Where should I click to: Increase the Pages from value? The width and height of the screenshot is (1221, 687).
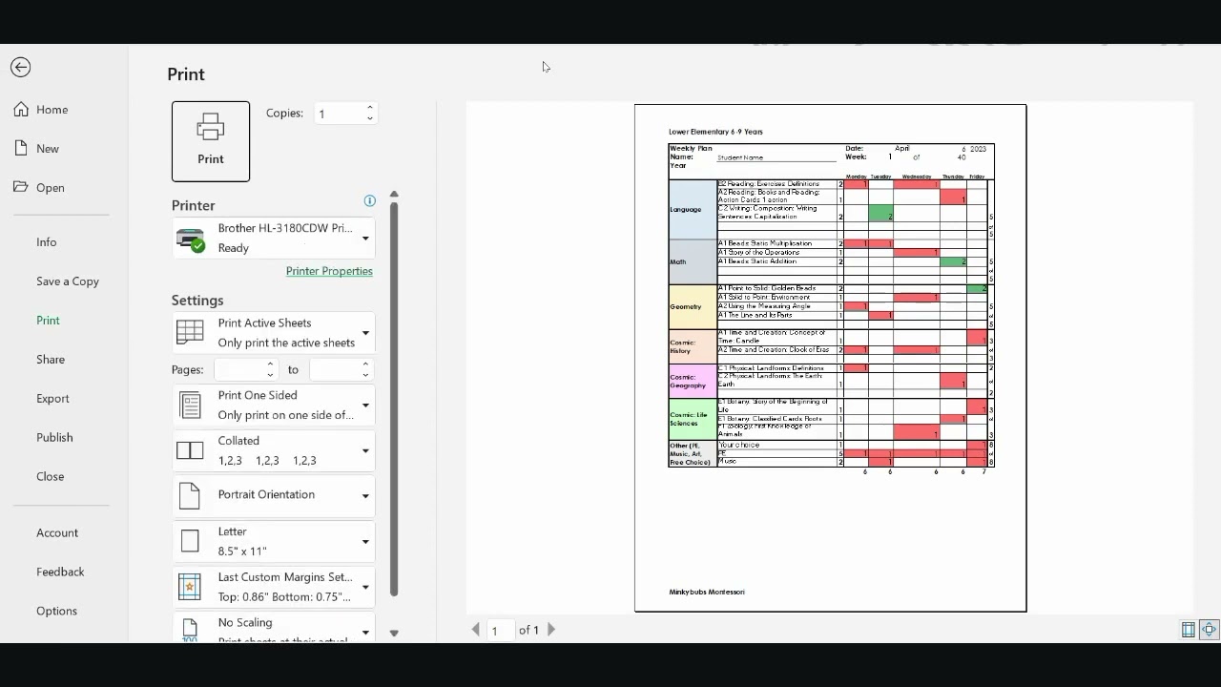[271, 364]
